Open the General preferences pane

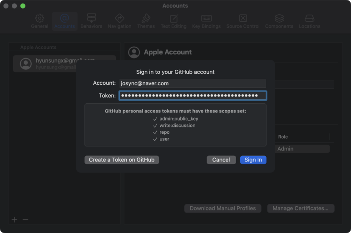point(40,21)
